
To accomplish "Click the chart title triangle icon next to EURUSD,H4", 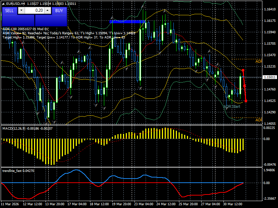I will click(3, 3).
